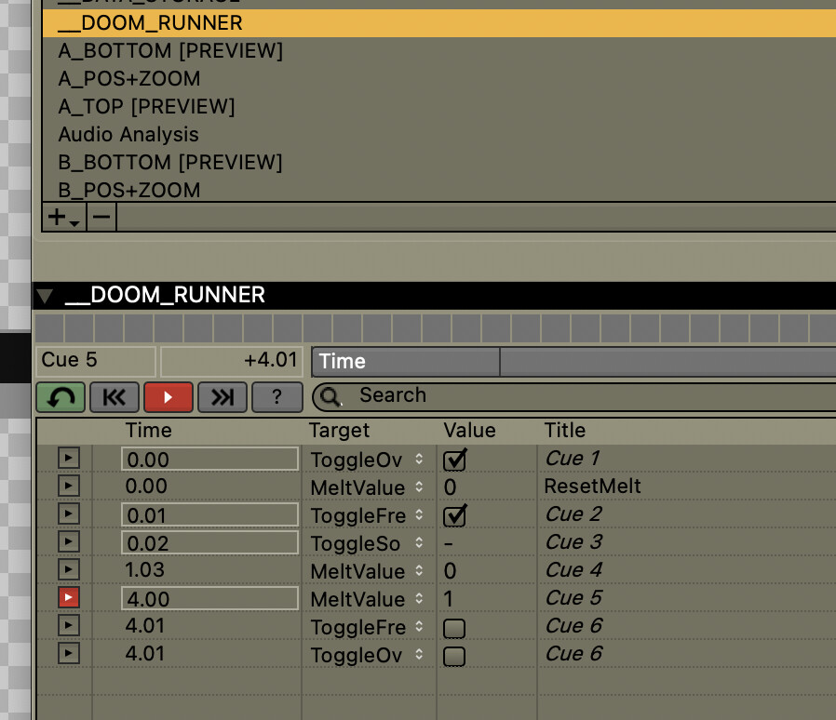
Task: Trigger the play icon for ResetMelt row
Action: coord(69,486)
